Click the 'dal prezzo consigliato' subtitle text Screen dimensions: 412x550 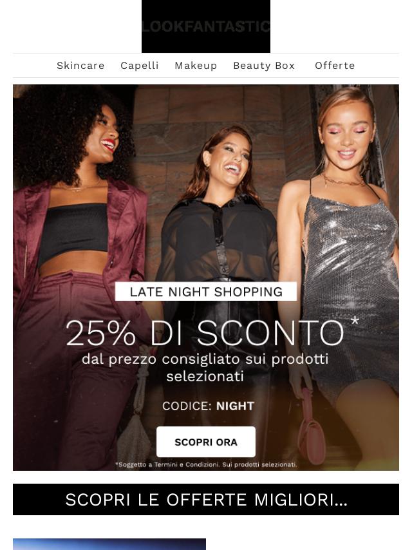205,367
